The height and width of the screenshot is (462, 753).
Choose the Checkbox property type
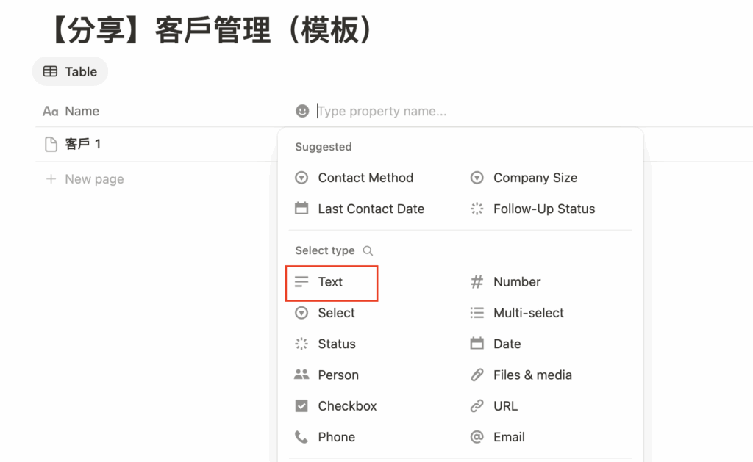coord(346,406)
